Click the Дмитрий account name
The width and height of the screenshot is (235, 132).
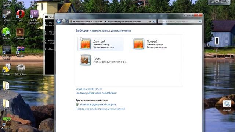click(99, 41)
